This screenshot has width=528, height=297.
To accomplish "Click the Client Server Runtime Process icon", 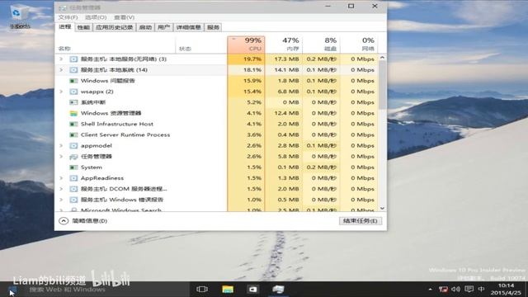I will [73, 134].
